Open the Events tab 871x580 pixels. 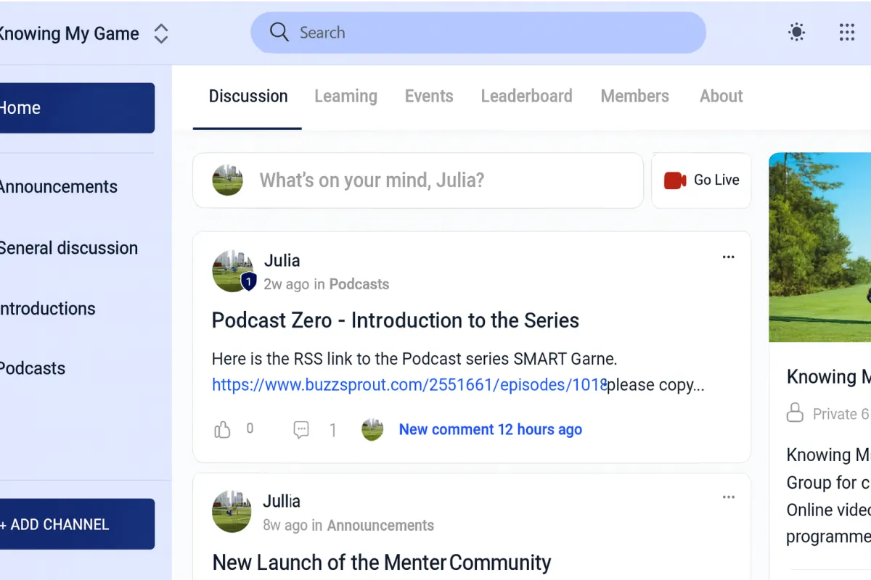(429, 96)
